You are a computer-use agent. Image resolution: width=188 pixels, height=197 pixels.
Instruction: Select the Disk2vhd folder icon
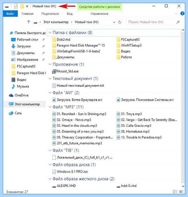coord(54,40)
